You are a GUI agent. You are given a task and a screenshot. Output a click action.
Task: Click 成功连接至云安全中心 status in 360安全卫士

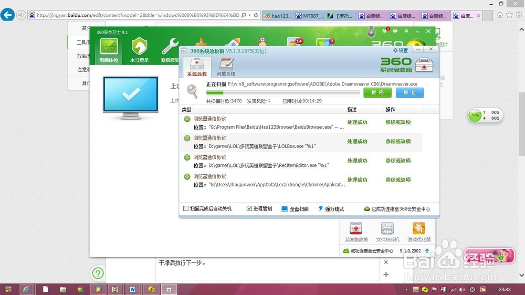tap(368, 251)
